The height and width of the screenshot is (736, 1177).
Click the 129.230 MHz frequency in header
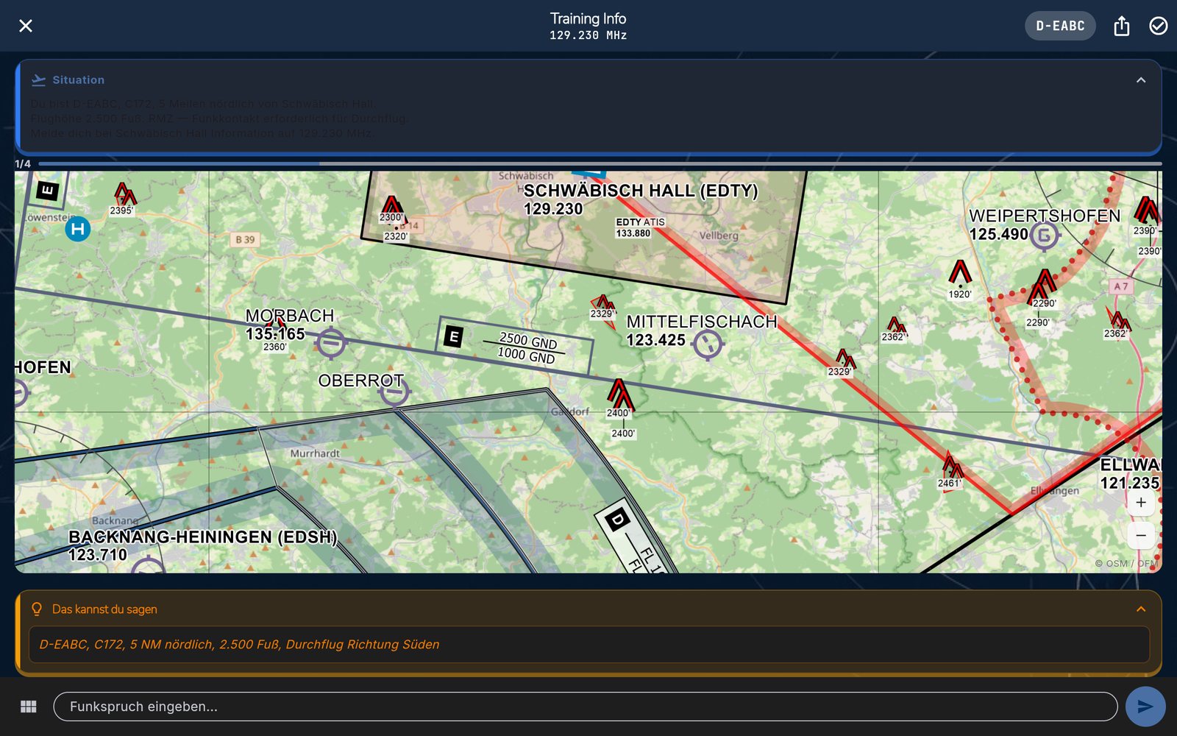(588, 35)
